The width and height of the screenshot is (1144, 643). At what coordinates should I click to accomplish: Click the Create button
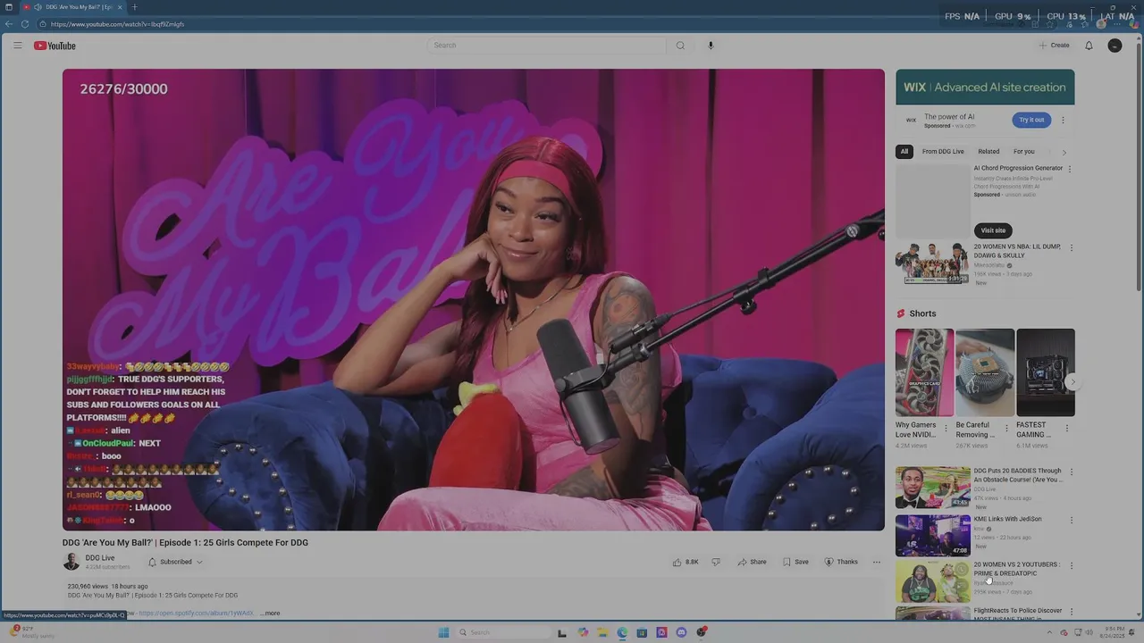(x=1055, y=46)
